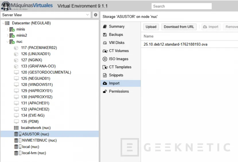The image size is (238, 162).
Task: Click the container icon for 133 GRAFANA-OCI
Action: point(16,66)
